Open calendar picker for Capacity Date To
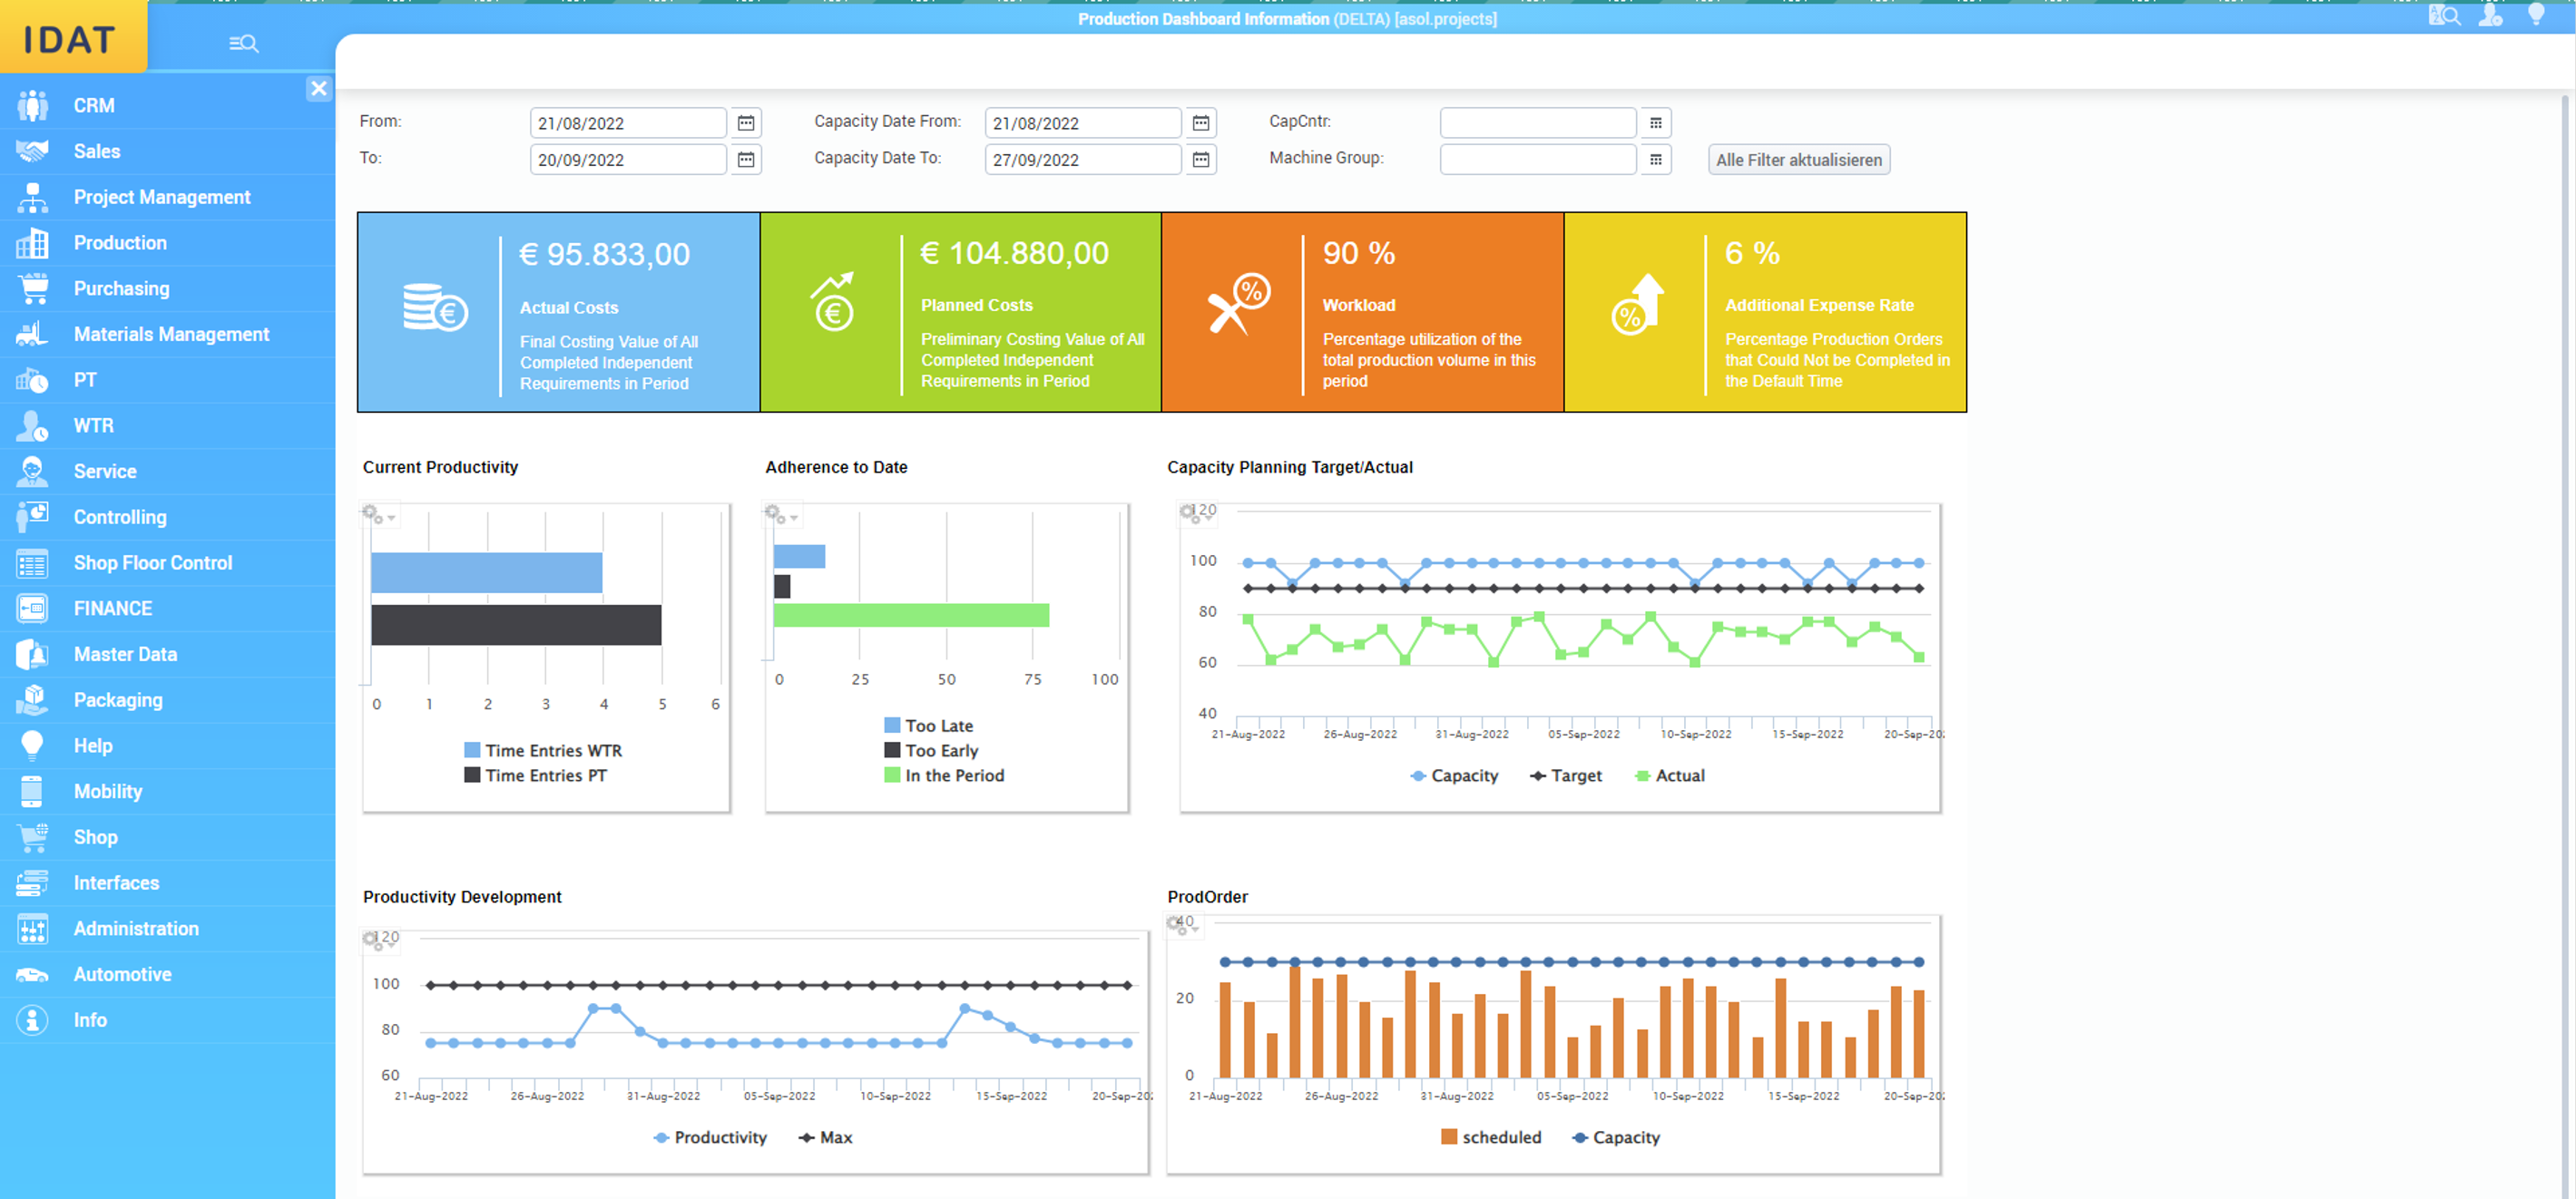 coord(1200,160)
